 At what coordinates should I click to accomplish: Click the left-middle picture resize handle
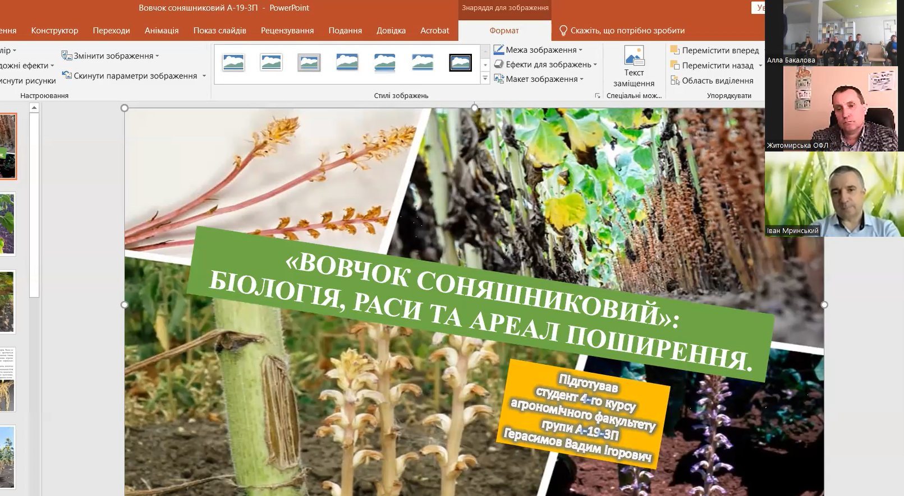pos(125,305)
